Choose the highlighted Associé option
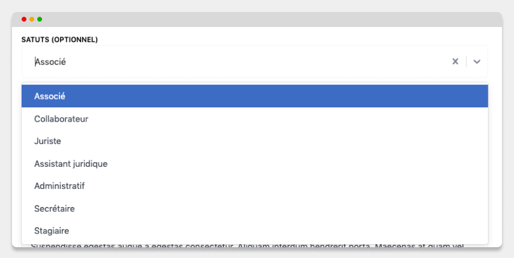 [x=255, y=96]
